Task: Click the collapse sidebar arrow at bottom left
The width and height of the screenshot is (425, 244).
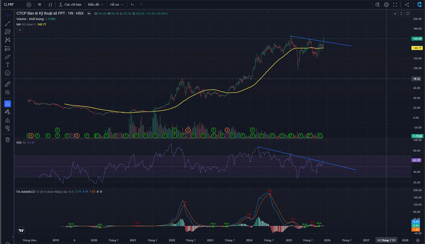Action: 13,237
